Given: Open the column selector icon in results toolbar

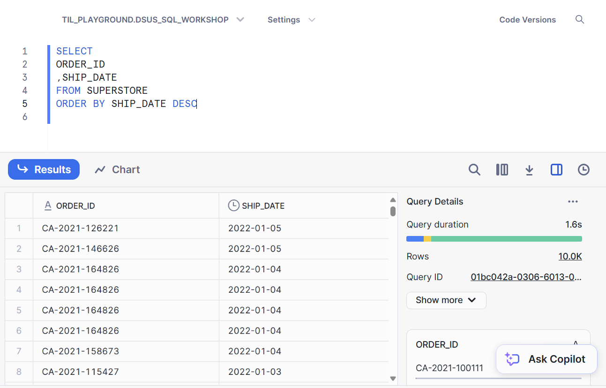Looking at the screenshot, I should [x=502, y=170].
